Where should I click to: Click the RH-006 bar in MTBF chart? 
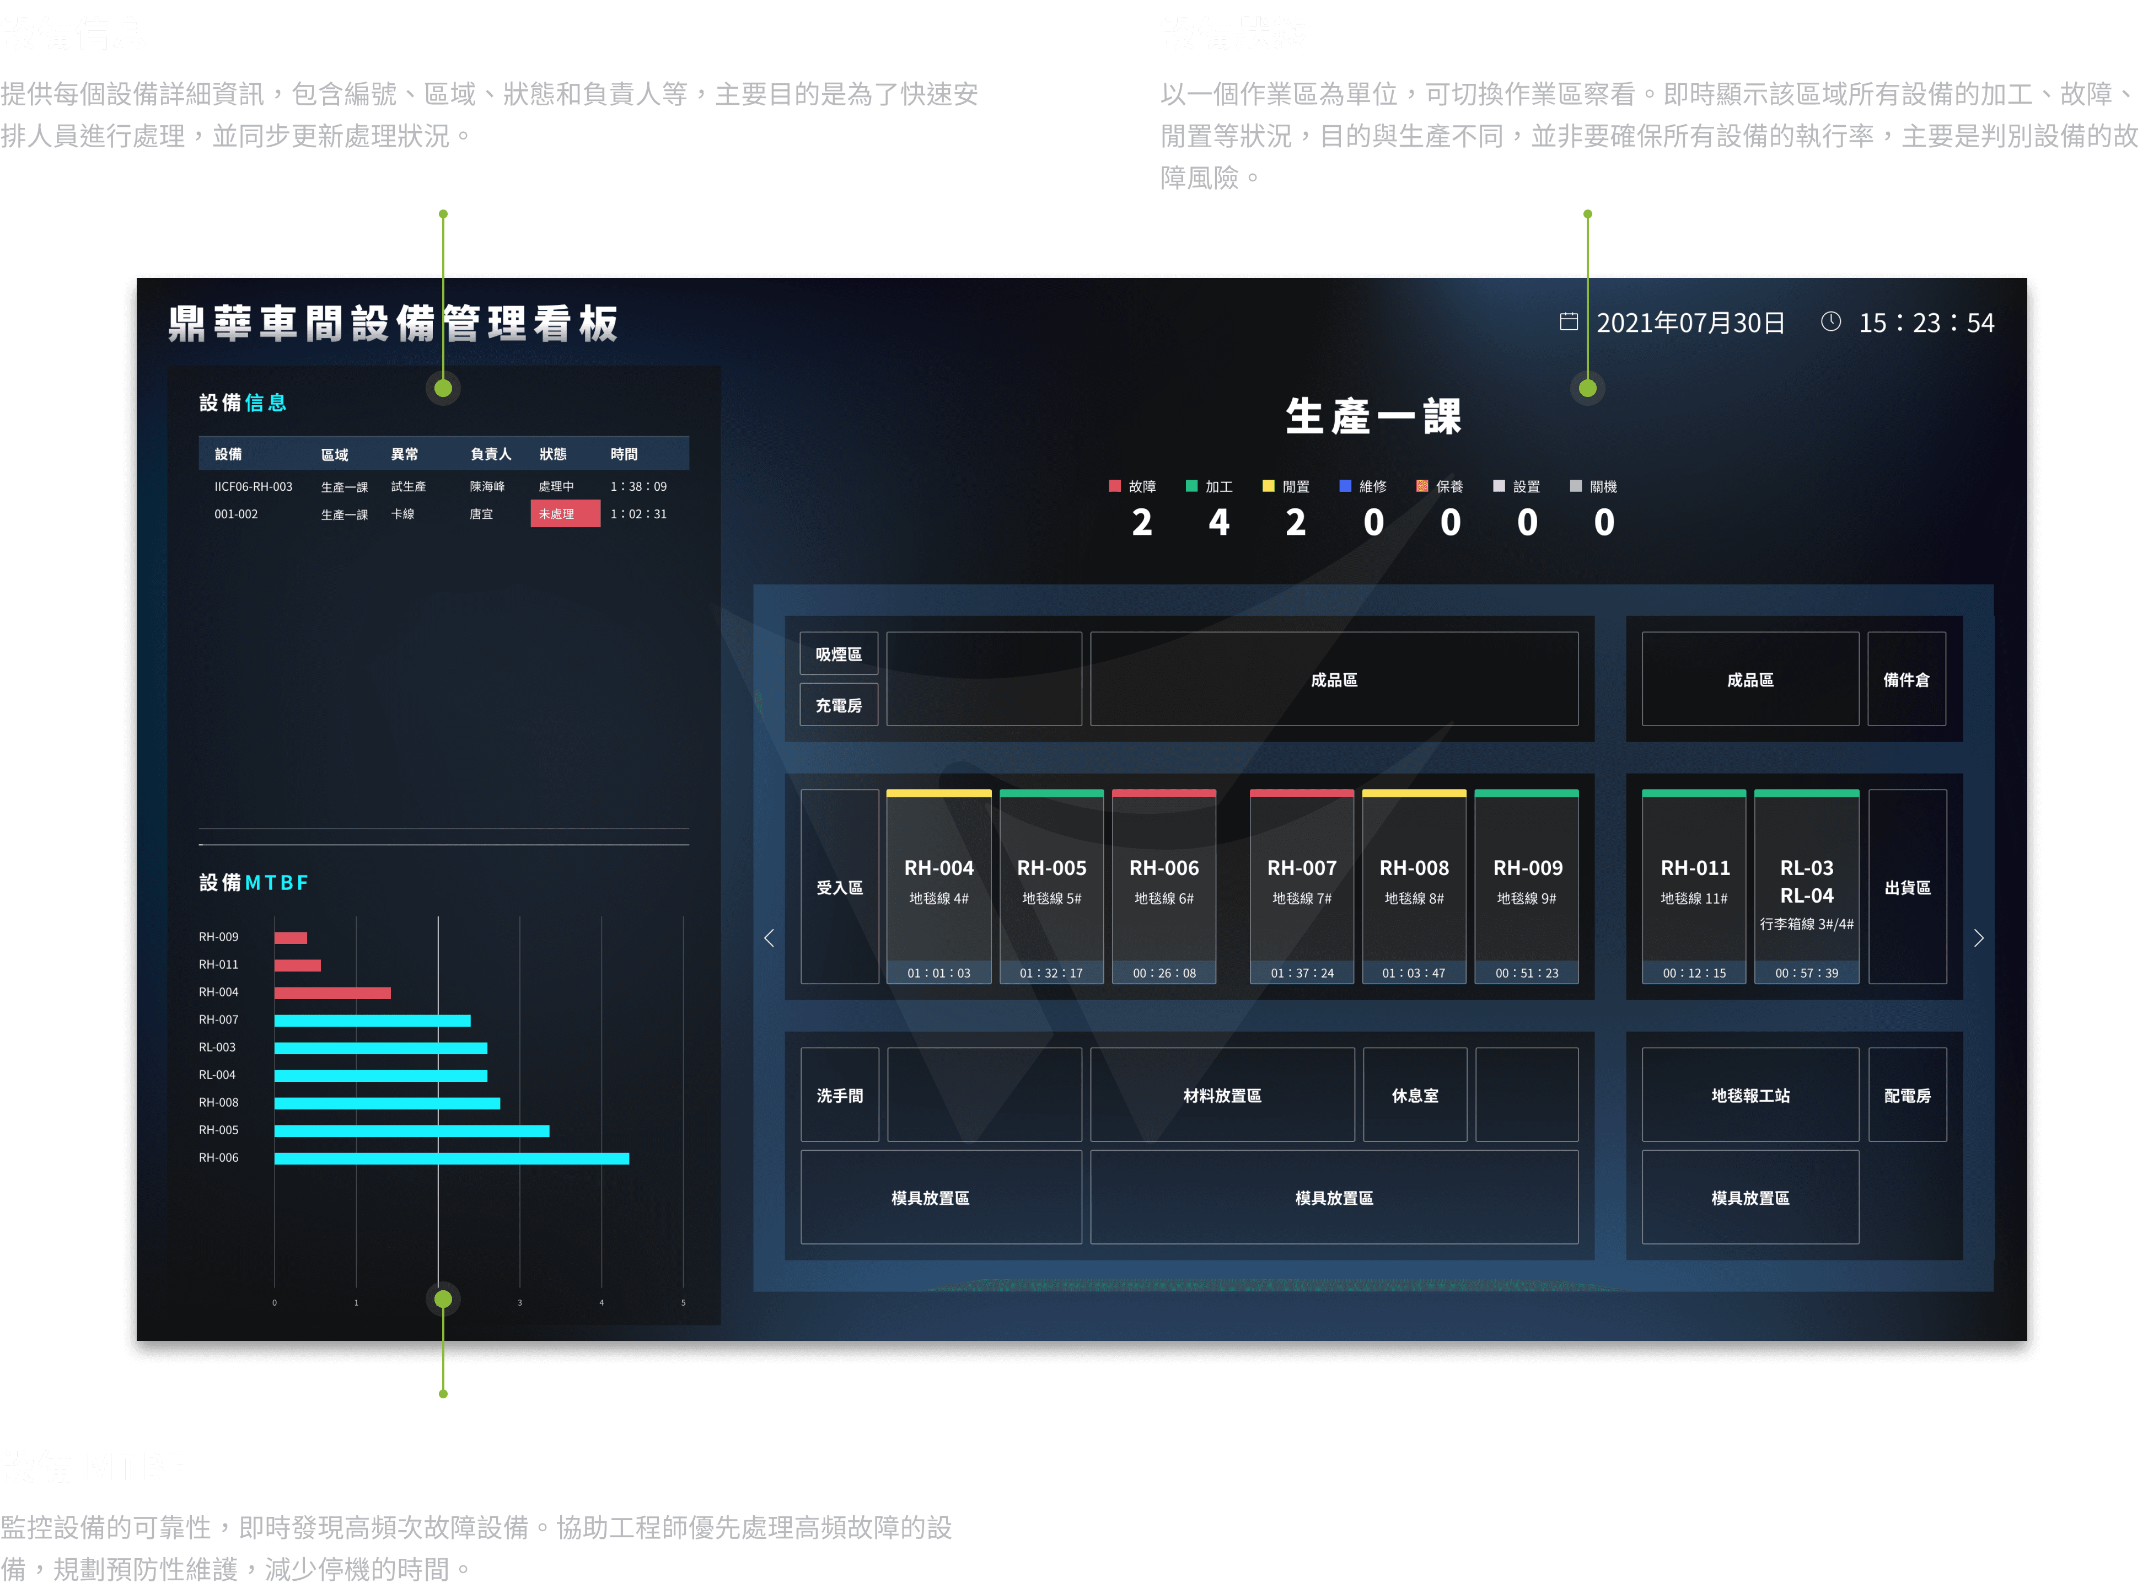pos(452,1158)
